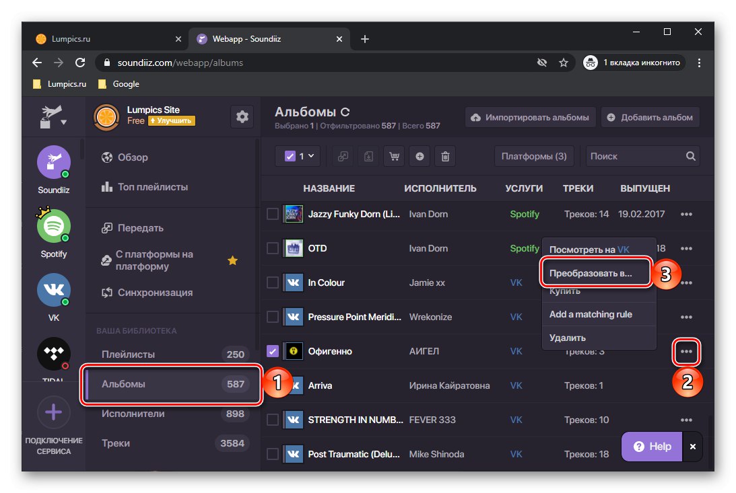Image resolution: width=736 pixels, height=493 pixels.
Task: Open three-dots menu for Офигенно album row
Action: (686, 351)
